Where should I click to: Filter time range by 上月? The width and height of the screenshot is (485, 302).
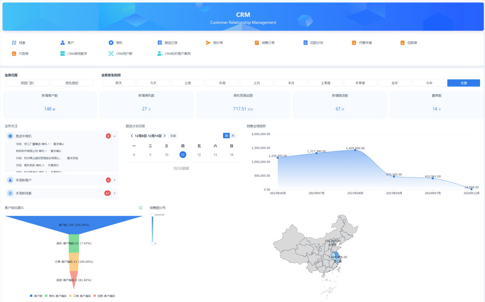pos(257,83)
